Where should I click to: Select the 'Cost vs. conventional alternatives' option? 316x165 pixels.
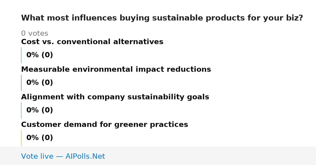(x=92, y=42)
